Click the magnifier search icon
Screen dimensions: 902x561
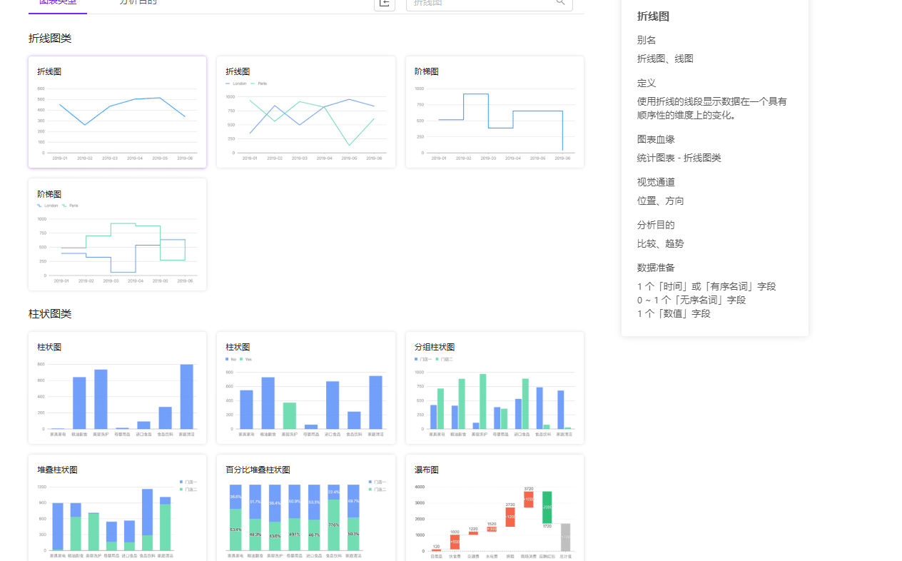click(x=560, y=4)
